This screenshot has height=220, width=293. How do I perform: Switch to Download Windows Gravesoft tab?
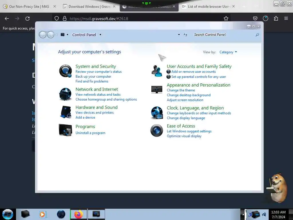coord(89,7)
